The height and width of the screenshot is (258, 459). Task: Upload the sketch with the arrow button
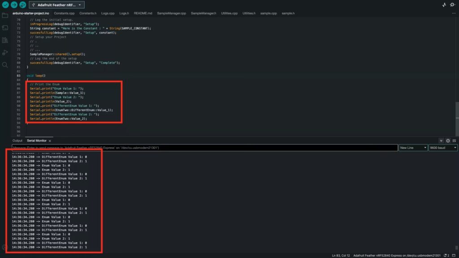click(14, 4)
